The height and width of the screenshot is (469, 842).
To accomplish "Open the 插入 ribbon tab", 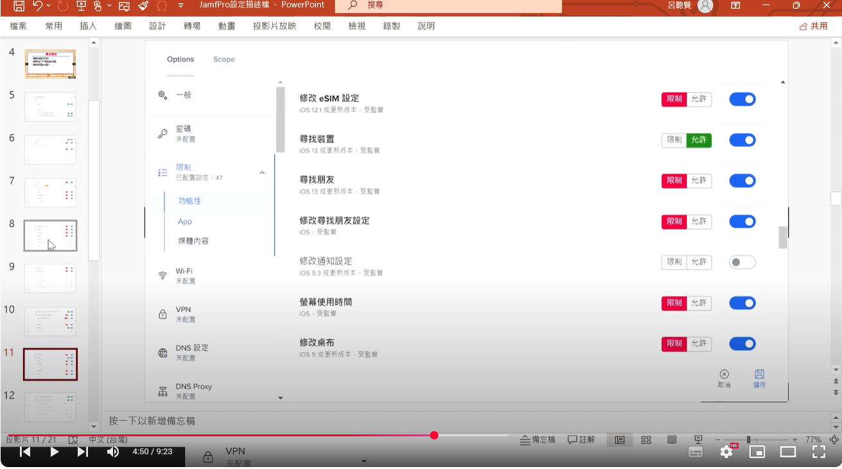I will click(88, 26).
